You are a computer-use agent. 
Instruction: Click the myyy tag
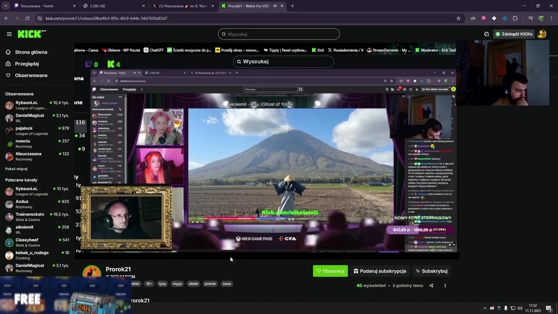point(177,283)
